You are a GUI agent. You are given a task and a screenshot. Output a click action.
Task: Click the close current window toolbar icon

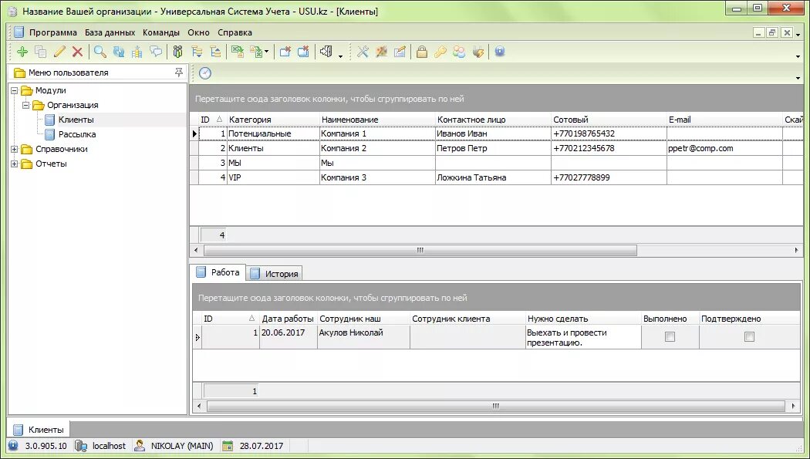click(285, 52)
